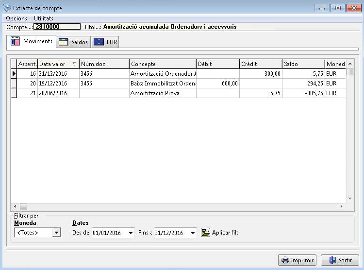Click the Sortir button

[340, 260]
